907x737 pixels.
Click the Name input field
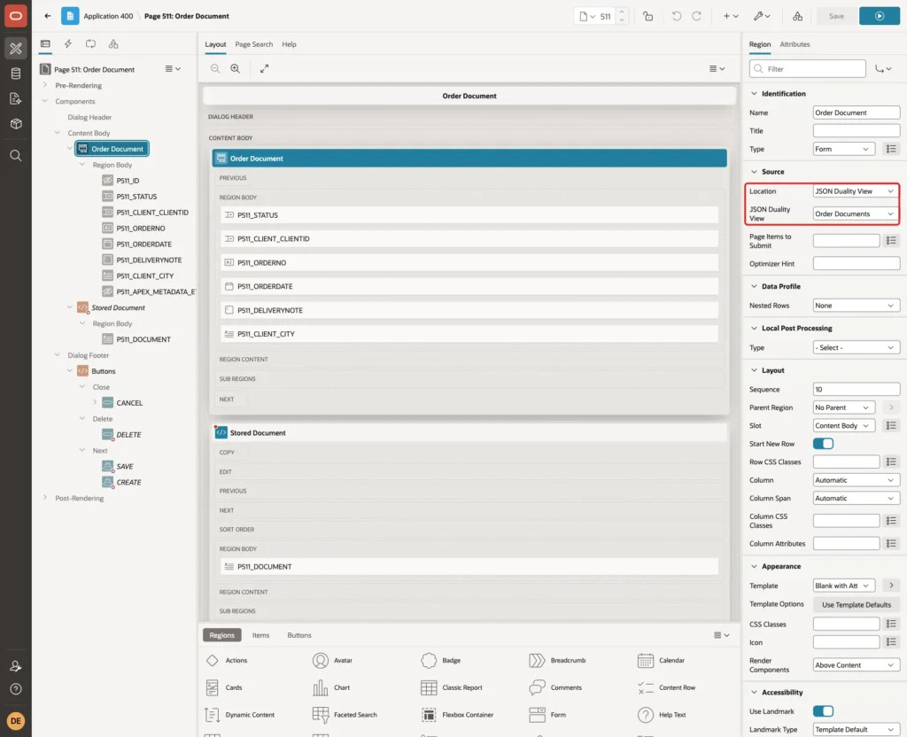tap(857, 112)
